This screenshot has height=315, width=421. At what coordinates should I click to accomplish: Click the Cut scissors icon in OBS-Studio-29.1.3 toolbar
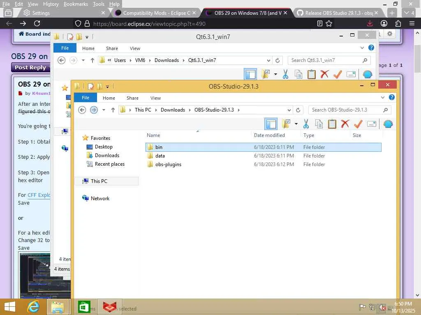pos(306,124)
